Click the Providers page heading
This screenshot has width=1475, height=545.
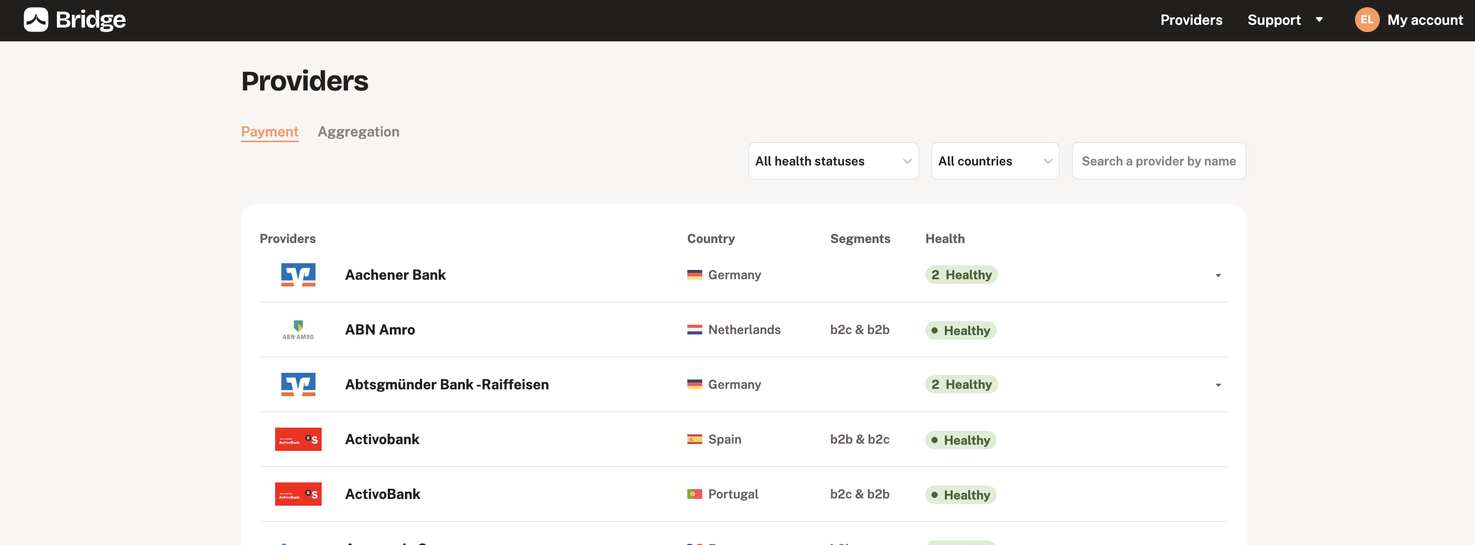[305, 81]
